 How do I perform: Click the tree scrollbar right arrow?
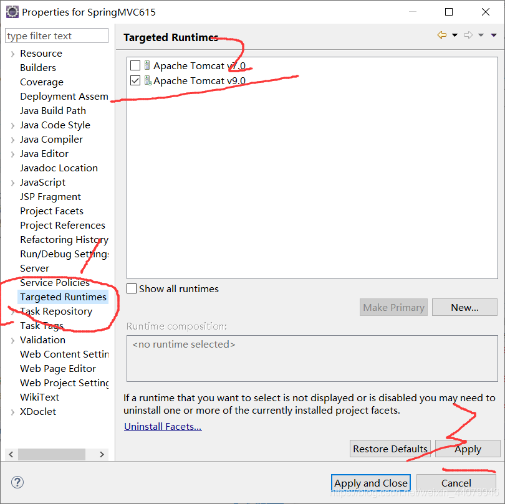[x=102, y=454]
